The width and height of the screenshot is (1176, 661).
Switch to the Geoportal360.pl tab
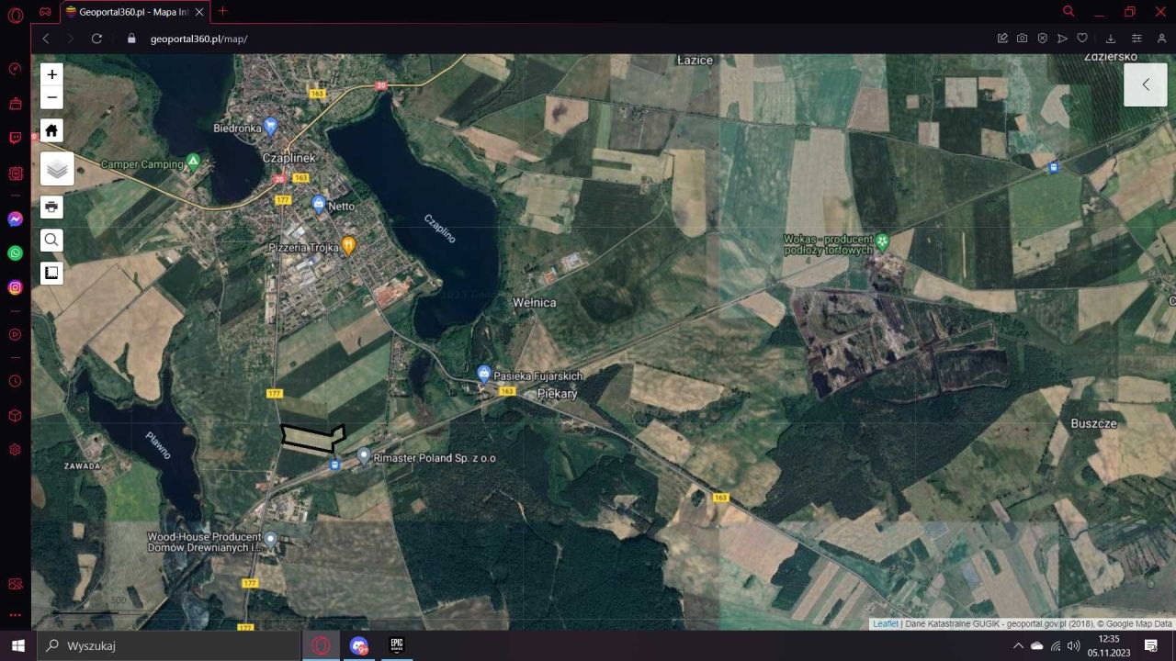pos(134,12)
